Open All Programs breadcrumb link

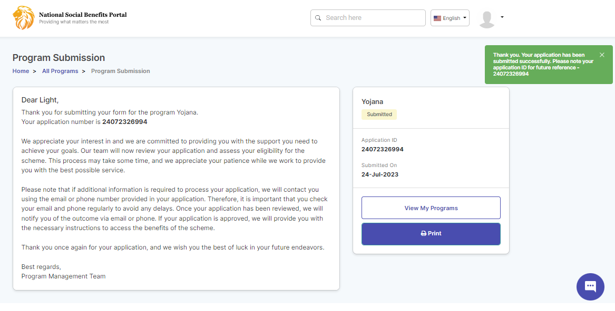60,71
